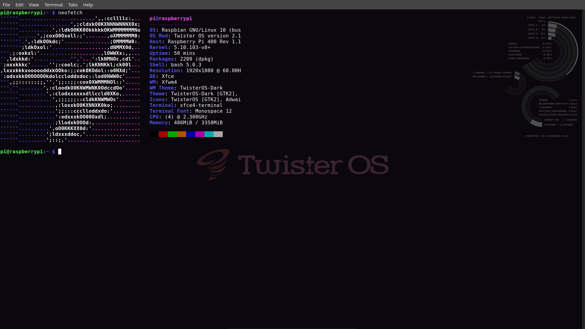Click the 'Memory: 486MiB / 3358MiB' line
Screen dimensions: 585x329
(186, 123)
